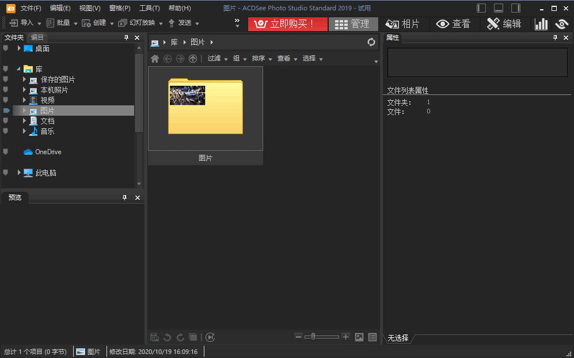This screenshot has height=358, width=574.
Task: Open the 组 group dropdown
Action: coord(240,59)
